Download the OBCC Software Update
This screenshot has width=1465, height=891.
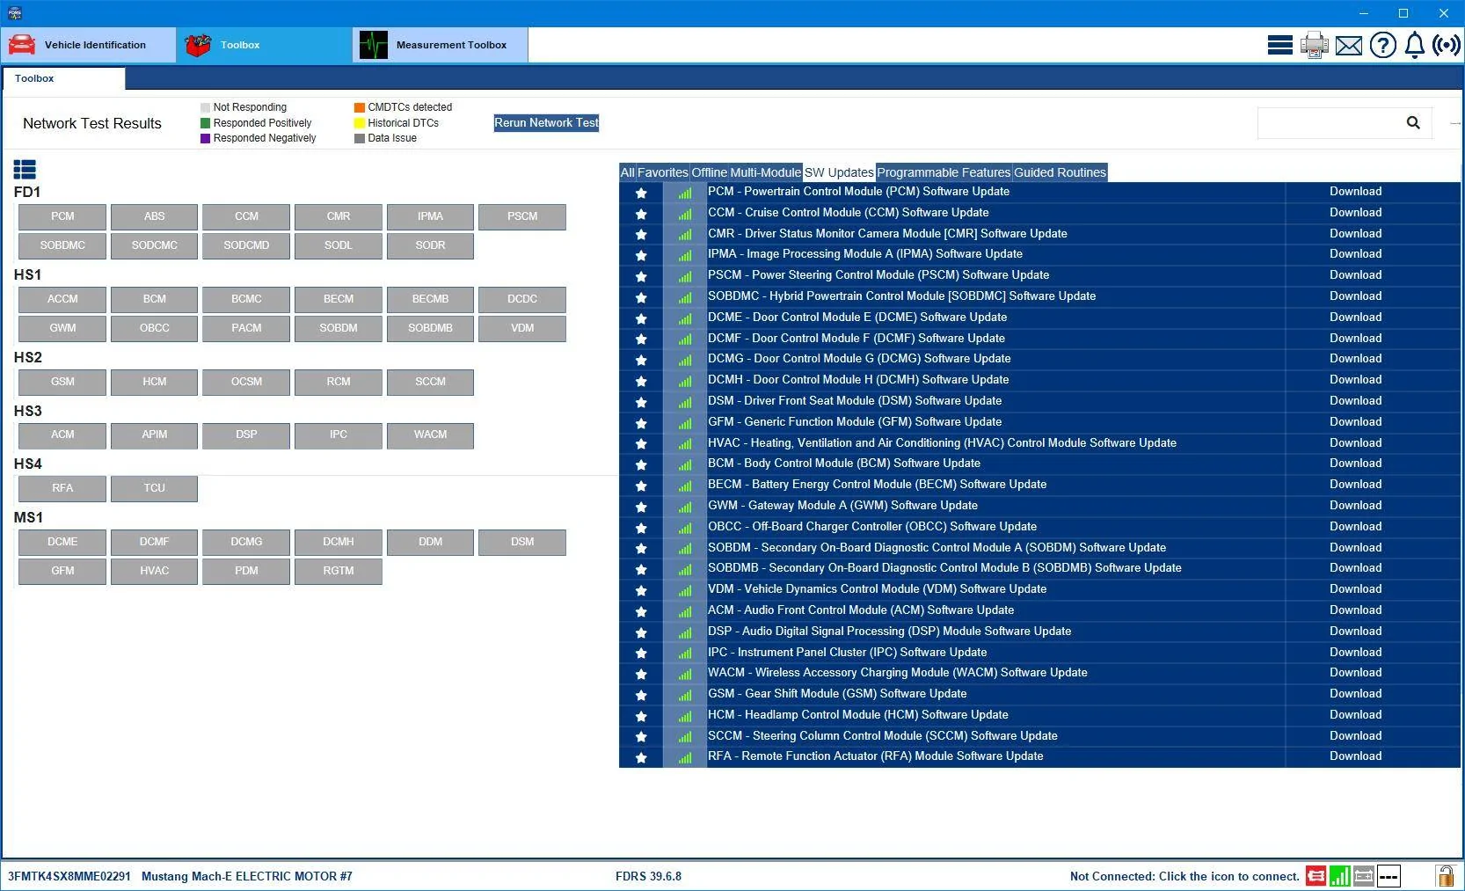click(x=1355, y=527)
